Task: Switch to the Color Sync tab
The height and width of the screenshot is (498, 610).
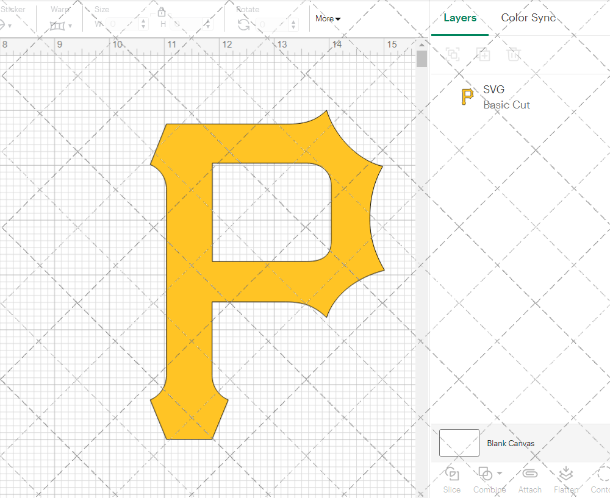Action: click(528, 18)
